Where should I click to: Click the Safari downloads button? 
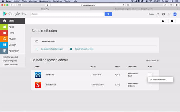(x=177, y=5)
